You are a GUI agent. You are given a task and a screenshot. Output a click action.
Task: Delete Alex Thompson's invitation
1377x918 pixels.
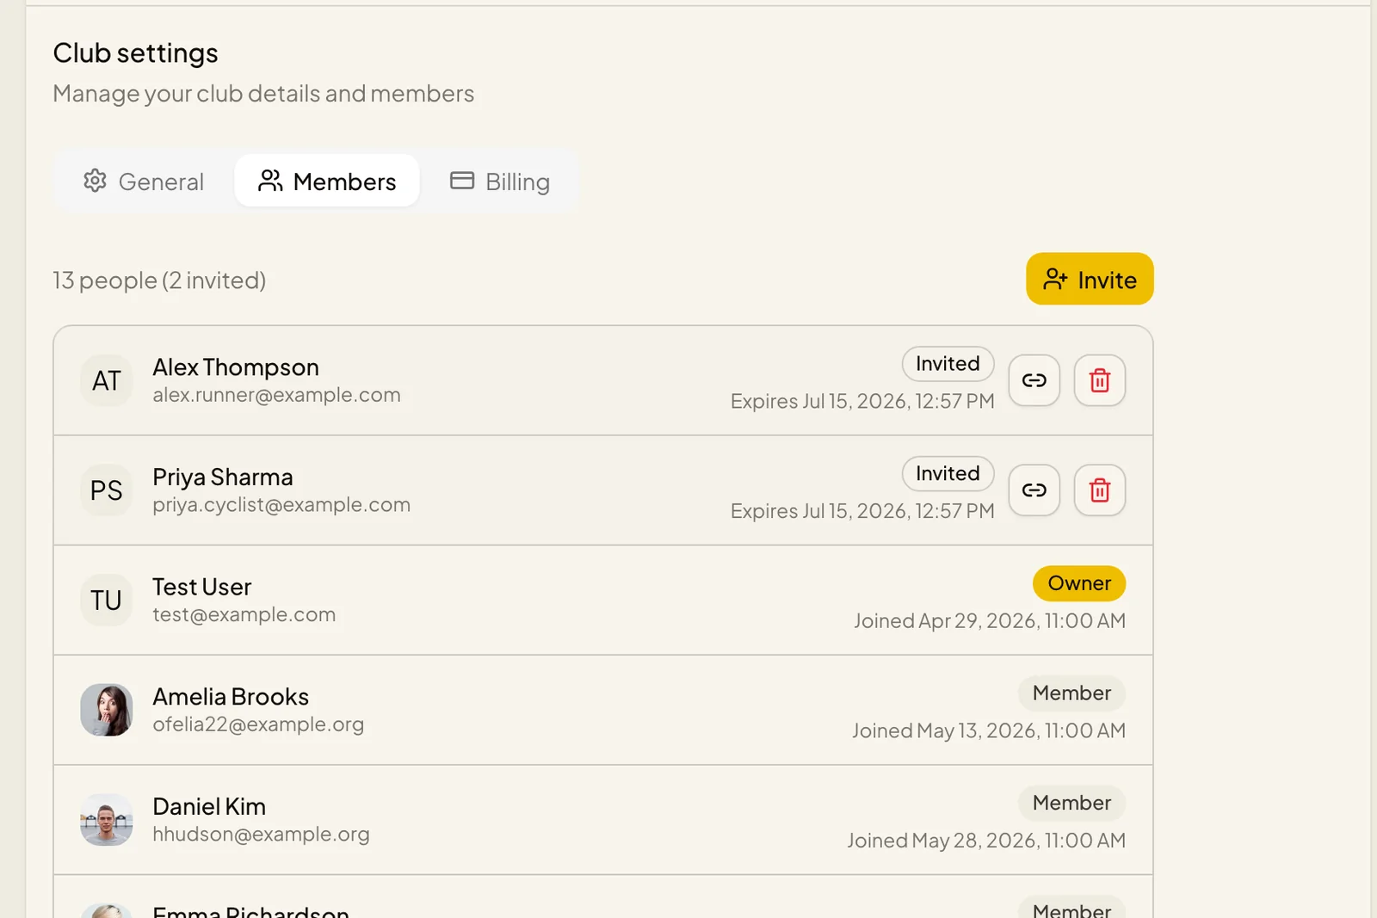1099,380
